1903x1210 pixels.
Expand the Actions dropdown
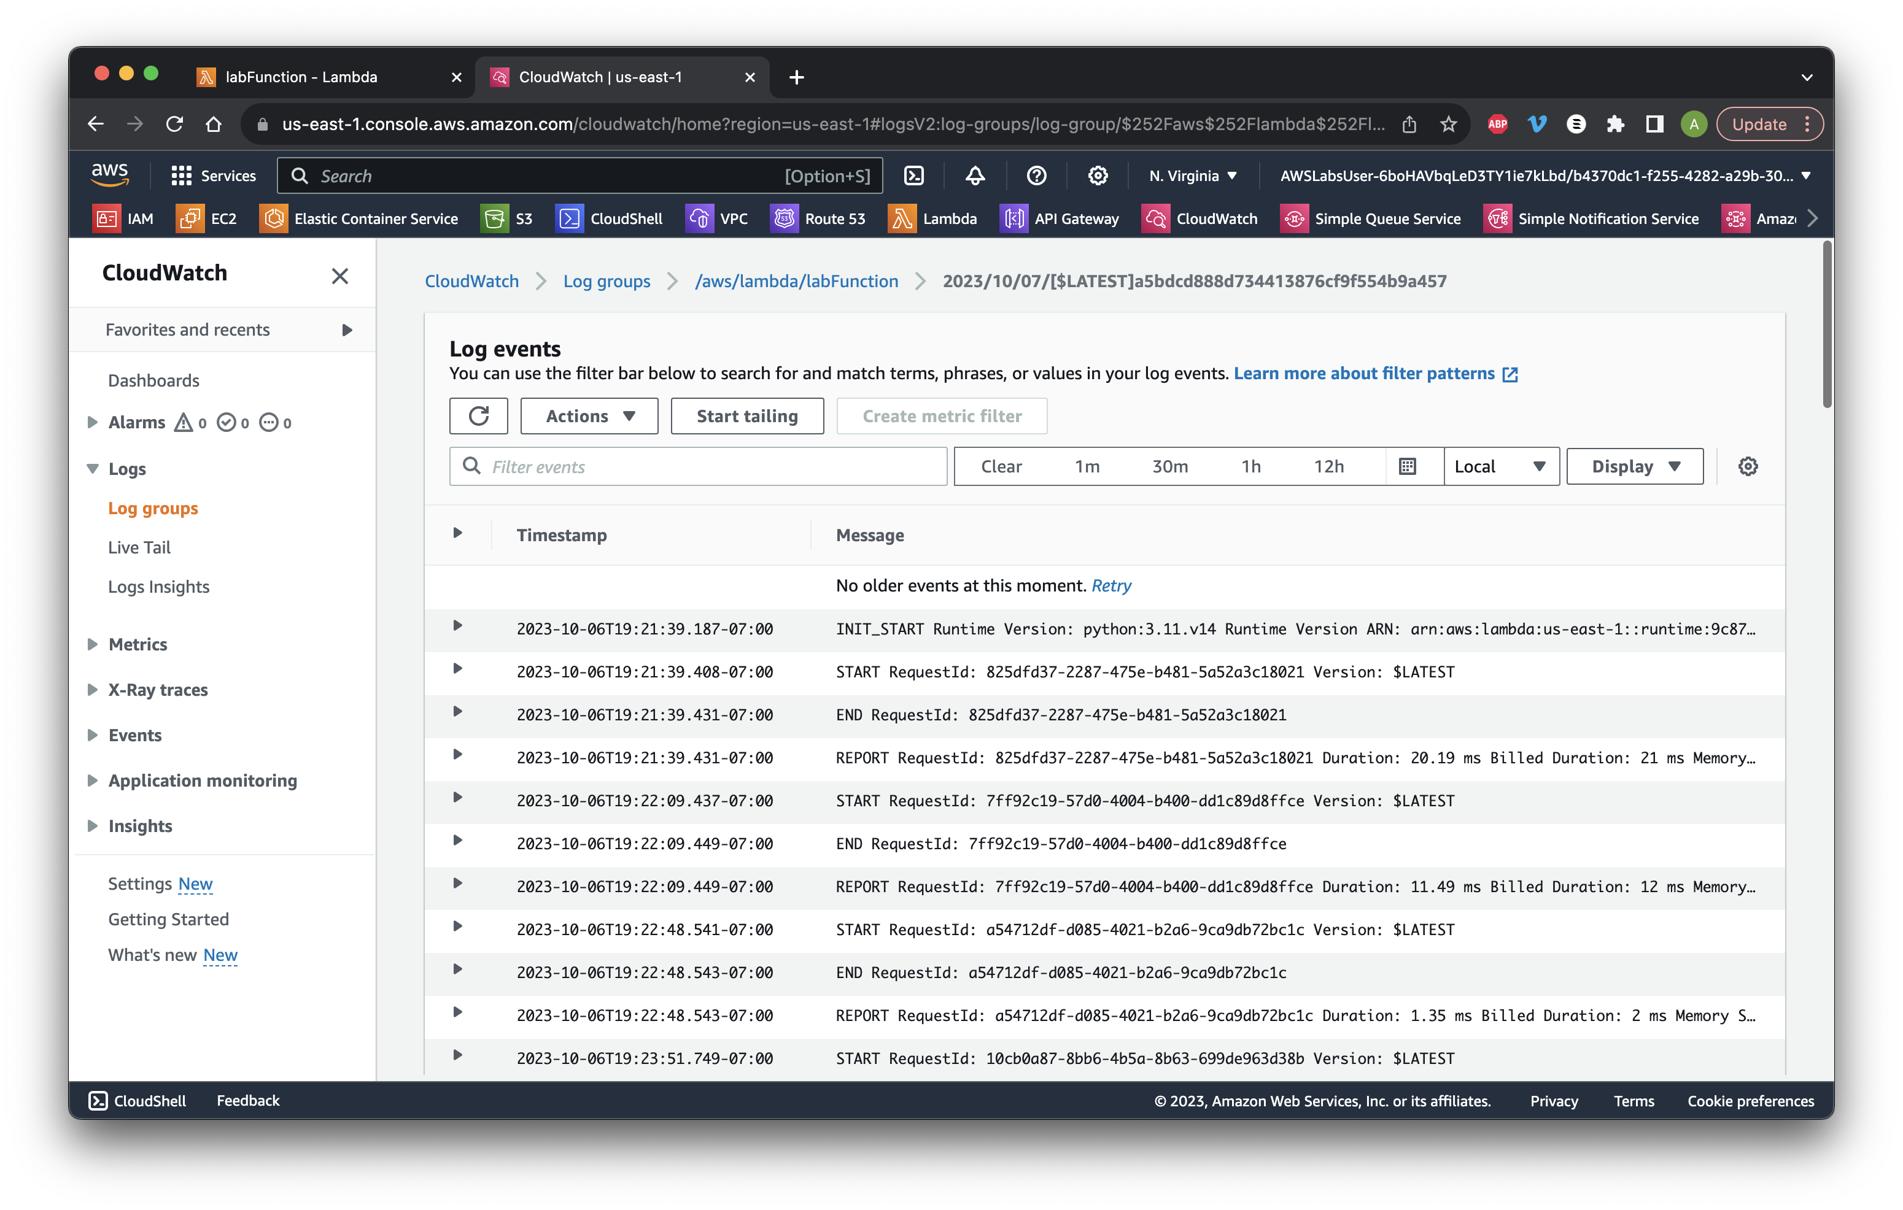pos(589,416)
